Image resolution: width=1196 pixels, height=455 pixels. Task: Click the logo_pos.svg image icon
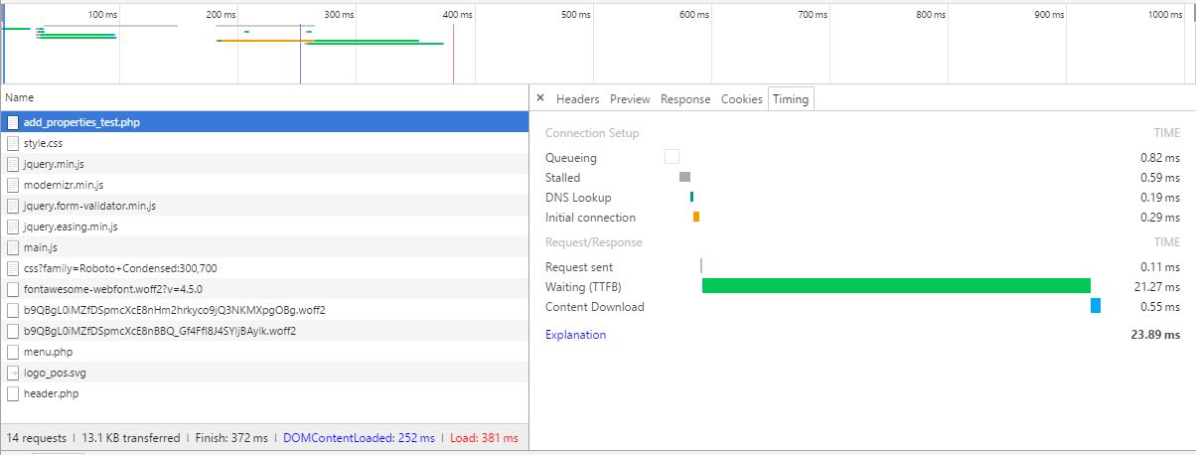tap(13, 373)
